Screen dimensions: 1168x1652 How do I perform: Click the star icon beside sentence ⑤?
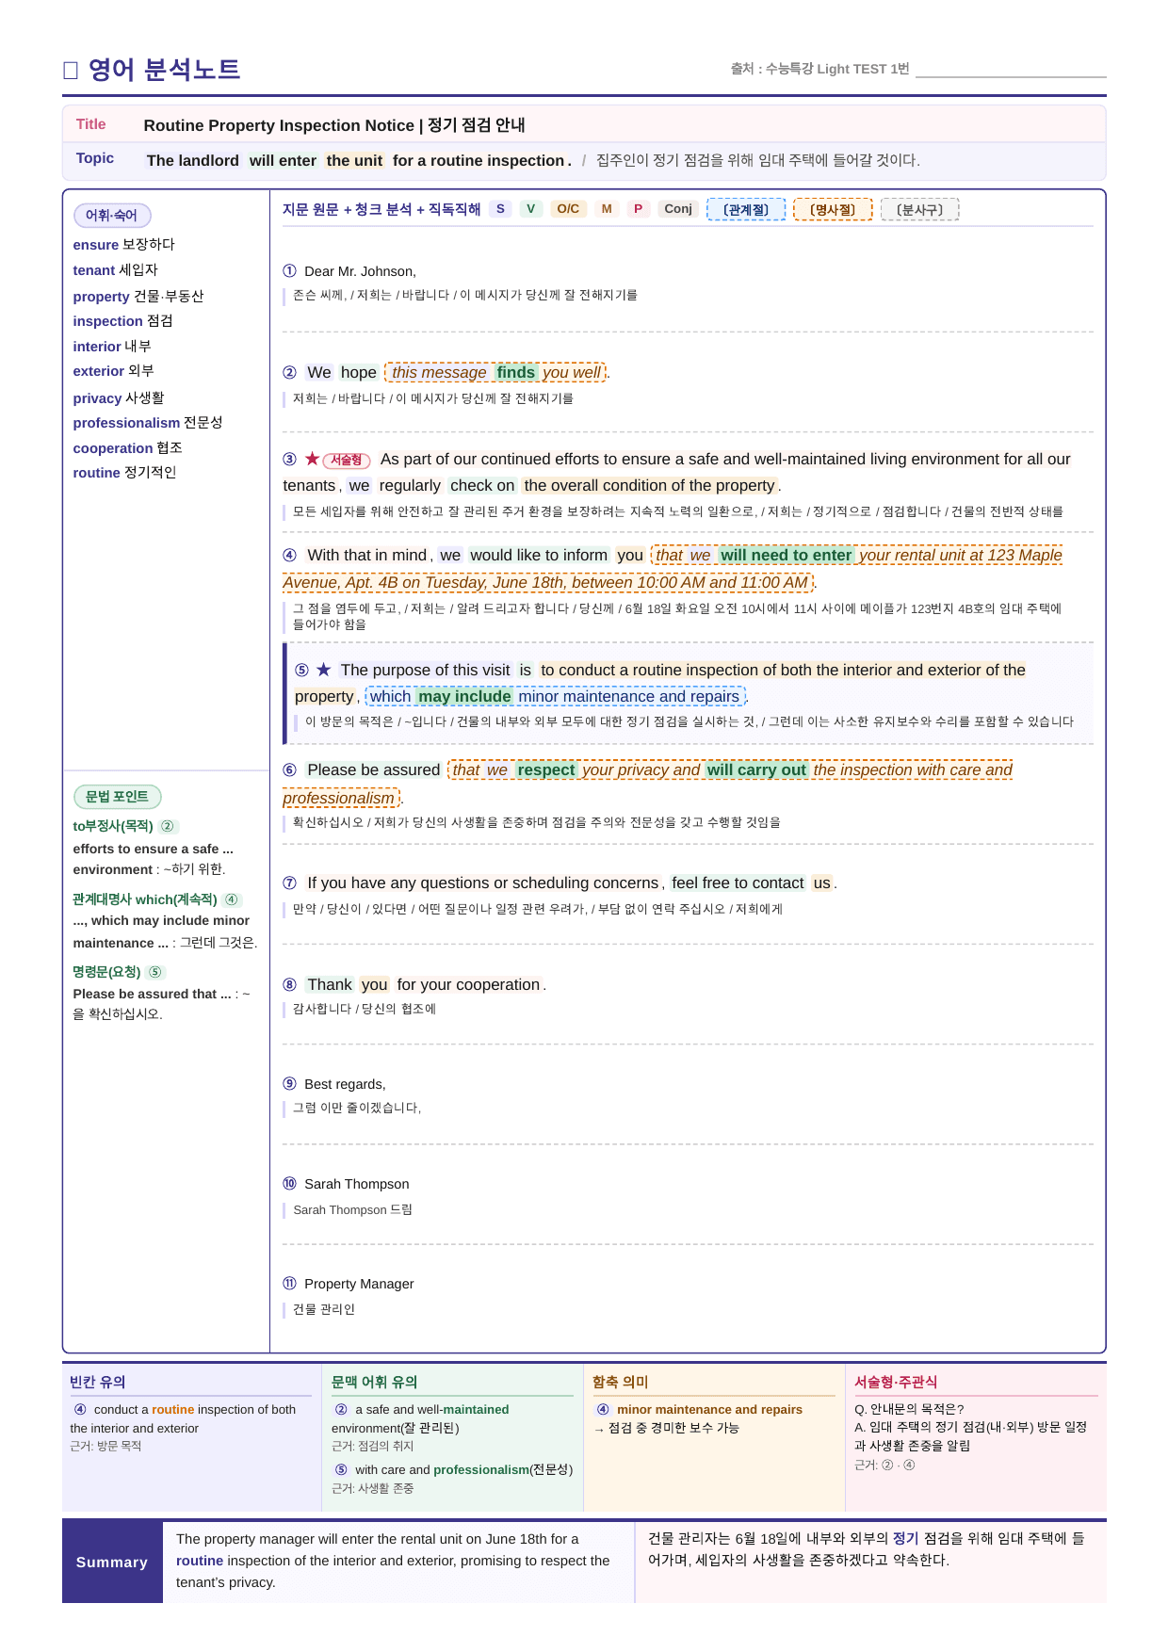pyautogui.click(x=323, y=670)
